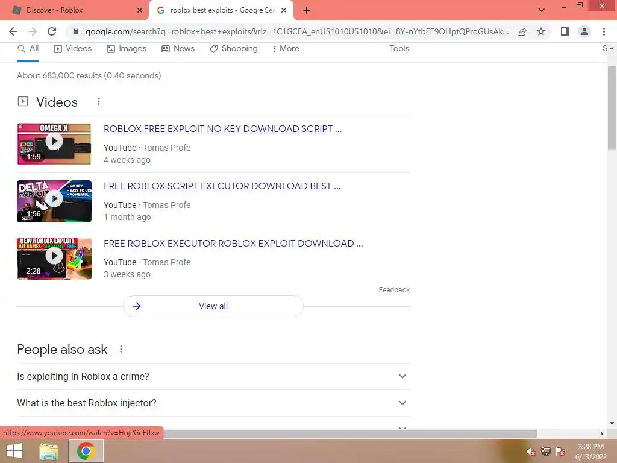Switch to Videos search results
This screenshot has width=617, height=463.
pos(73,48)
